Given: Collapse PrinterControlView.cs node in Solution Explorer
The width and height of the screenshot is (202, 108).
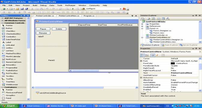Looking at the screenshot, I should (142, 37).
